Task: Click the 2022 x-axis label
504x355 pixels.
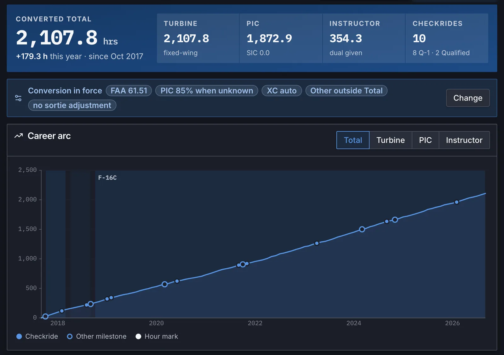Action: (255, 323)
